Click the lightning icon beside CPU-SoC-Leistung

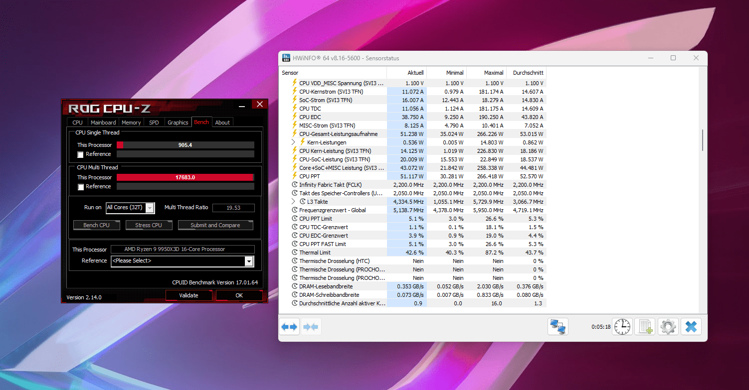(x=294, y=159)
